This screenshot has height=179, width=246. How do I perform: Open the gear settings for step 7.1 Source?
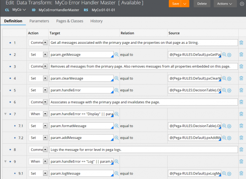[x=229, y=126]
